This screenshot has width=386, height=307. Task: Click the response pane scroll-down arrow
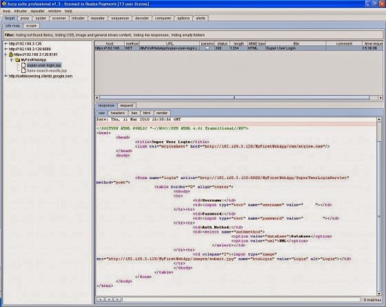pos(379,293)
